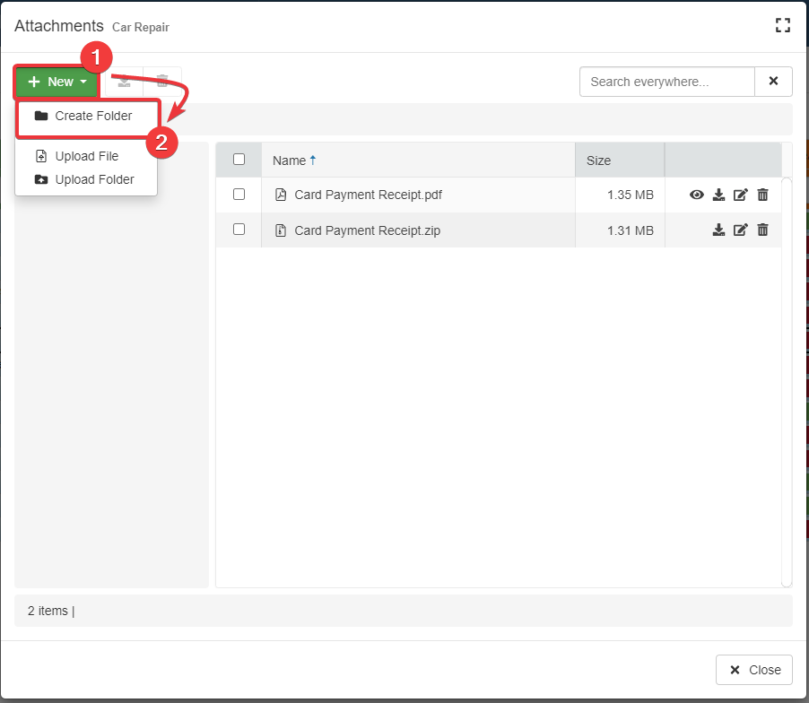Screen dimensions: 809x703
Task: Select Upload File menu option
Action: coord(86,156)
